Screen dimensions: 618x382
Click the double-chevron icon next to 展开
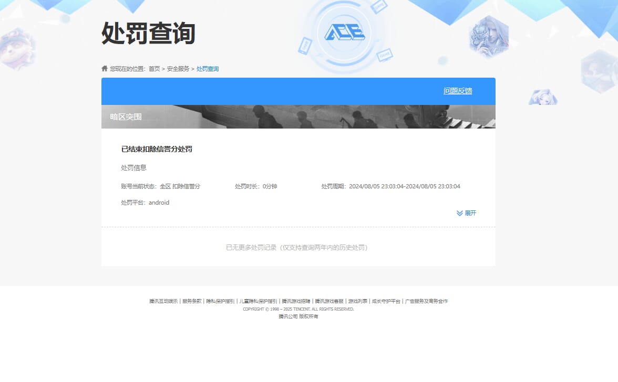[459, 213]
